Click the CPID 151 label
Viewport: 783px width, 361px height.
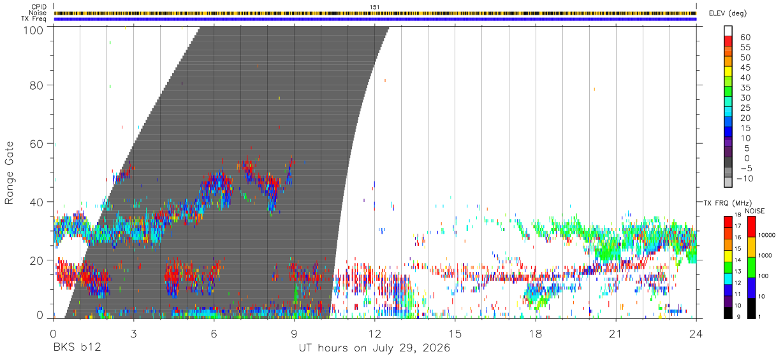click(x=375, y=7)
